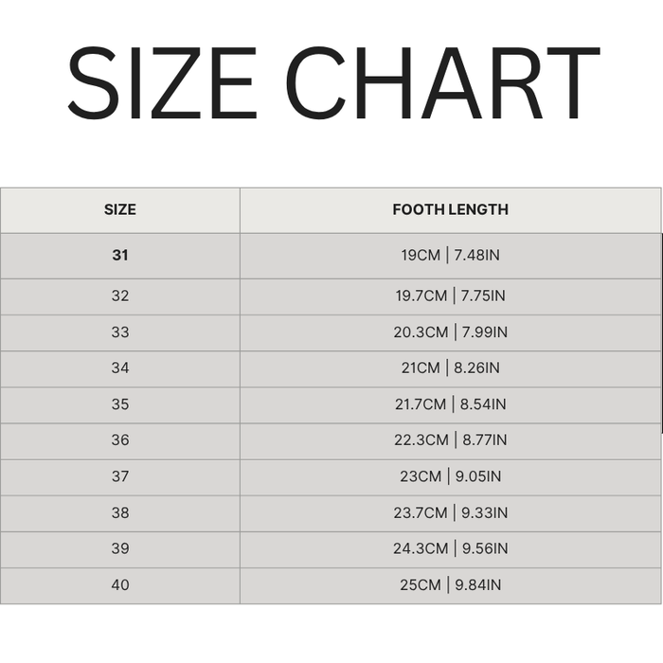
Task: Select the size 32 cell
Action: pos(120,296)
